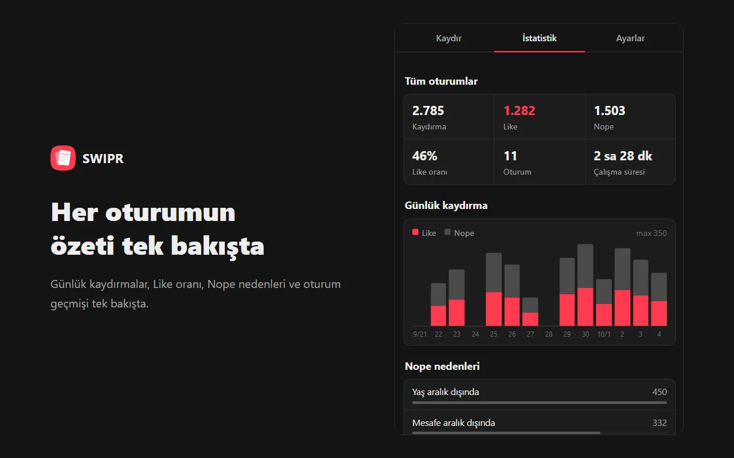The height and width of the screenshot is (458, 734).
Task: Click the chart bar for day 26
Action: tap(512, 295)
